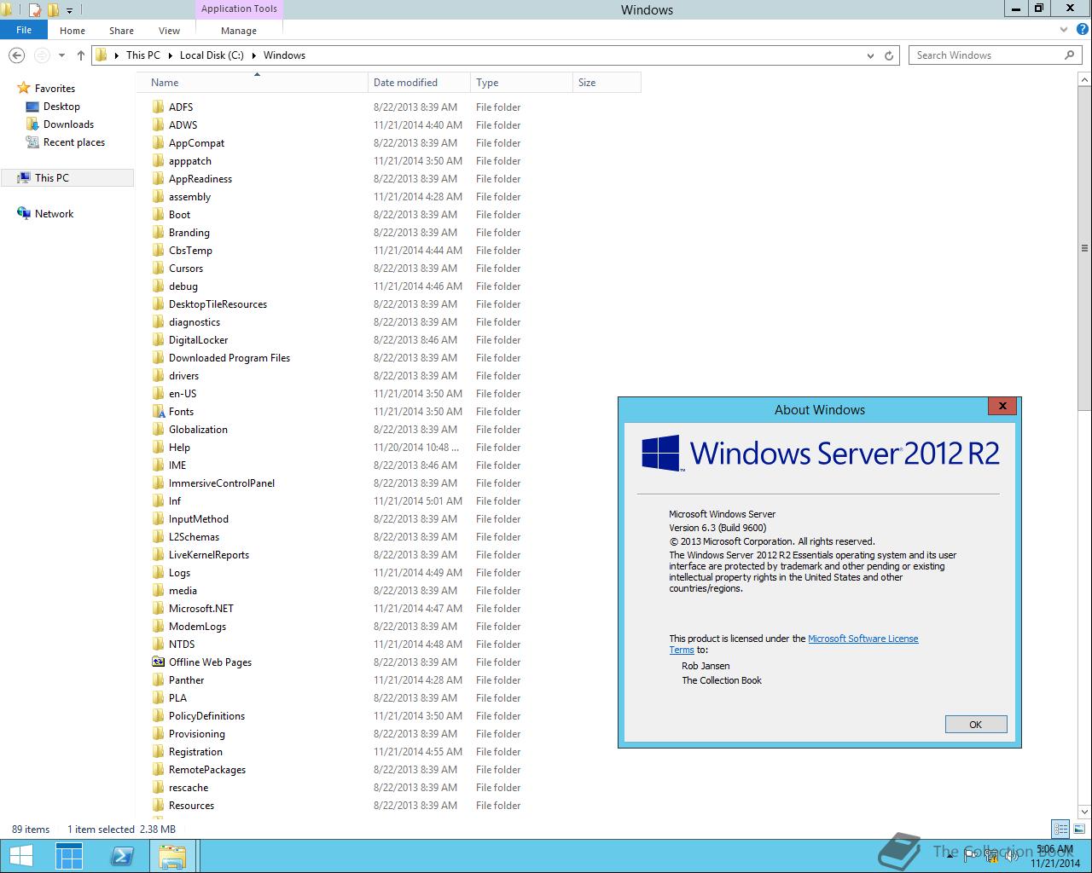1092x873 pixels.
Task: Click Local Disk (C:) in address bar
Action: [212, 55]
